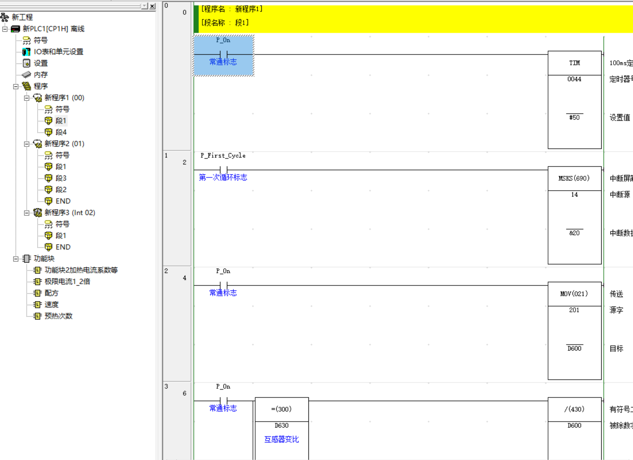633x460 pixels.
Task: Collapse the 新程序1 (00) tree node
Action: [x=26, y=98]
